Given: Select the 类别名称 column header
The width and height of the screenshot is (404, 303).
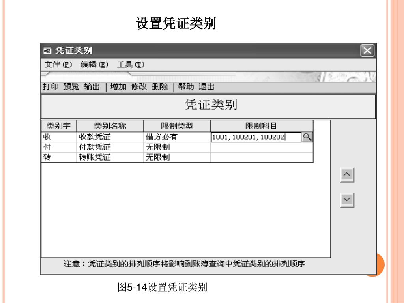Looking at the screenshot, I should 110,126.
